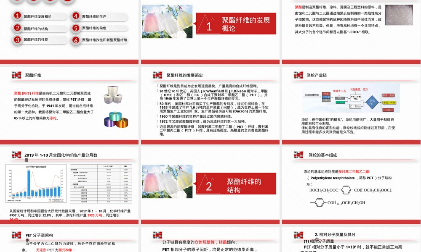
Task: Click the bullet starting 1960 年聚酯纤维的世界产量
Action: pyautogui.click(x=195, y=116)
